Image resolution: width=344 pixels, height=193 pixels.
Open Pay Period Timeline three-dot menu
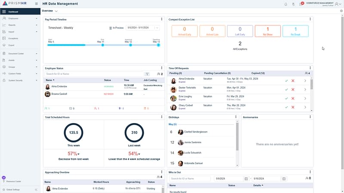click(162, 19)
